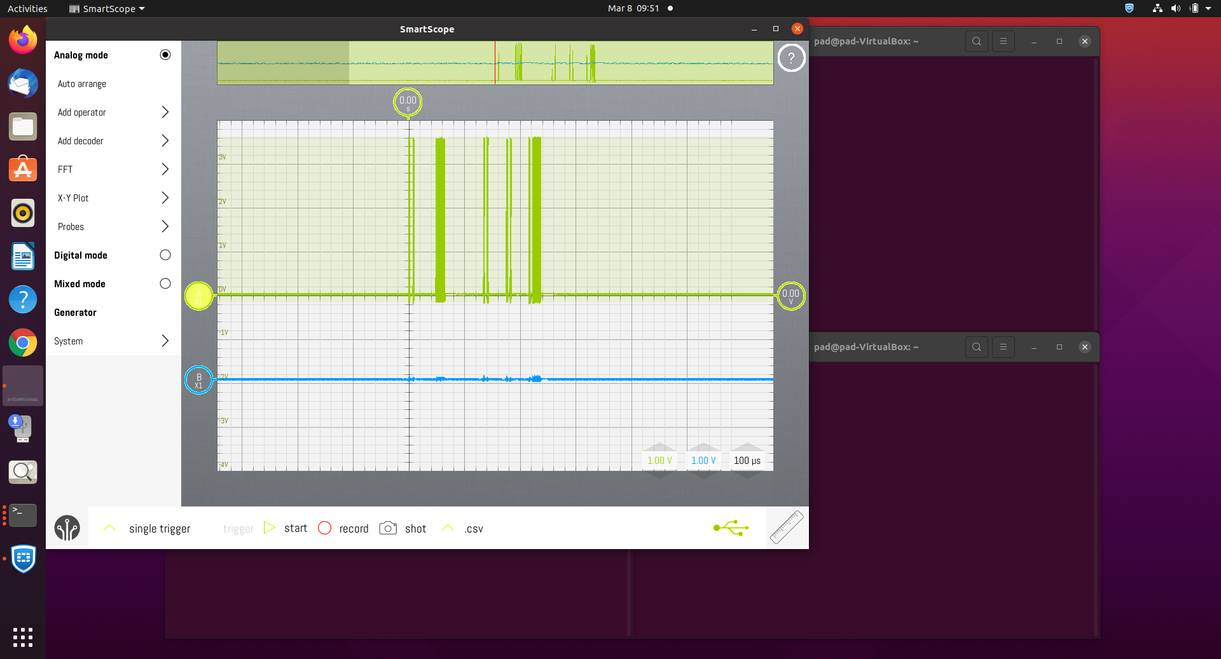Open the Activities overview
This screenshot has width=1221, height=659.
(x=27, y=8)
